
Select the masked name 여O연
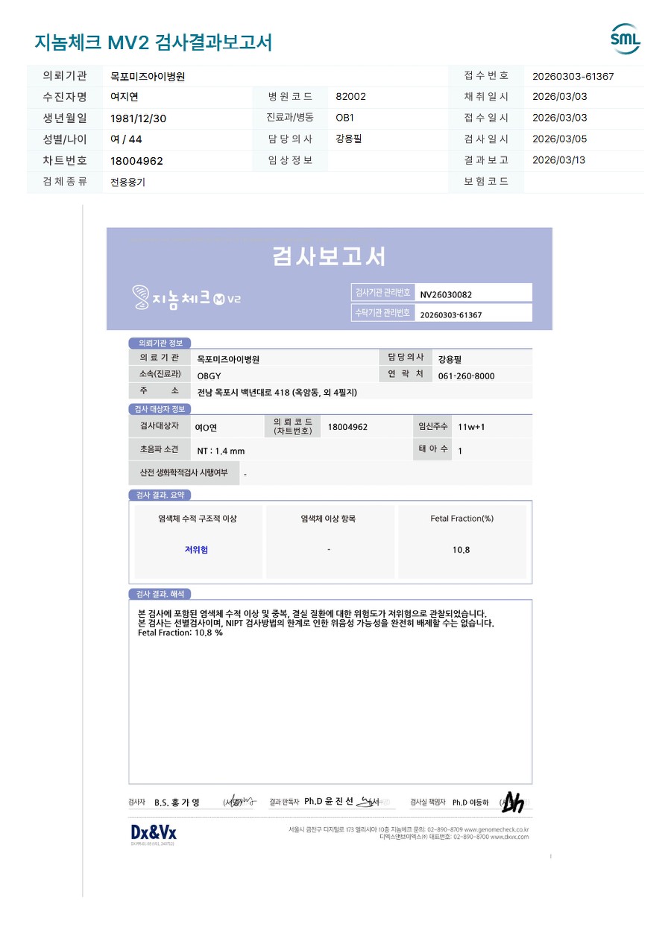(206, 428)
